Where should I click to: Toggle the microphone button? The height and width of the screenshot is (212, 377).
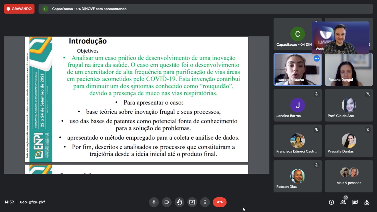click(154, 202)
